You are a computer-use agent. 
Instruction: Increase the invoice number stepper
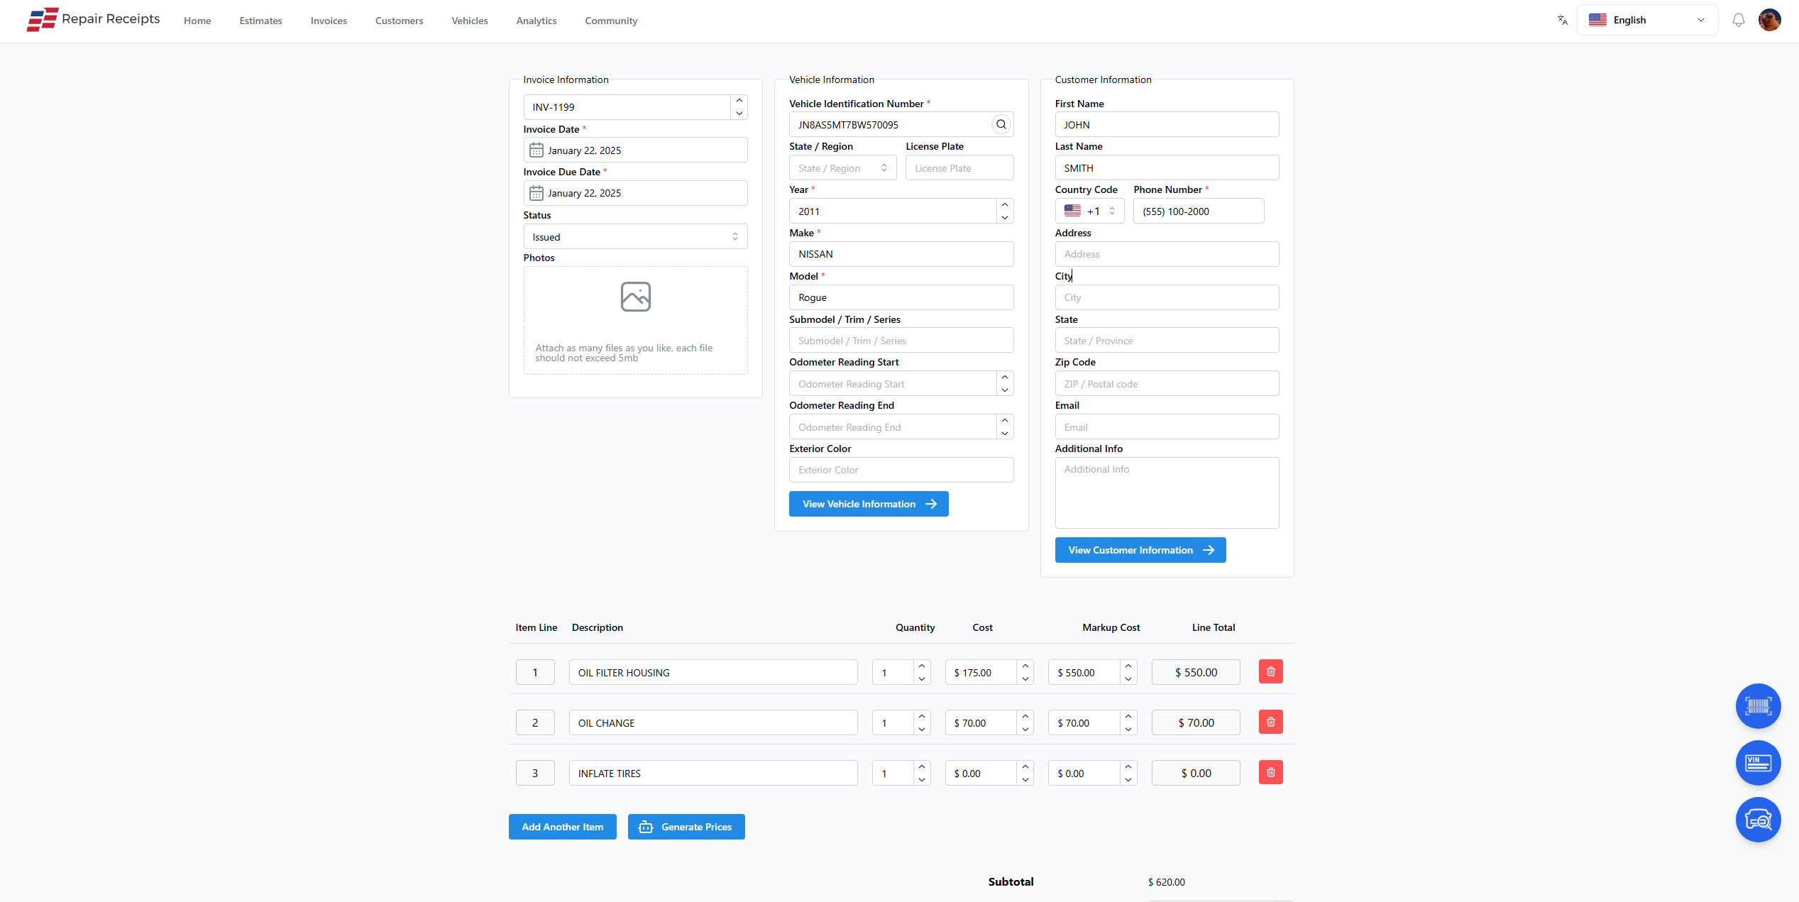[x=739, y=101]
